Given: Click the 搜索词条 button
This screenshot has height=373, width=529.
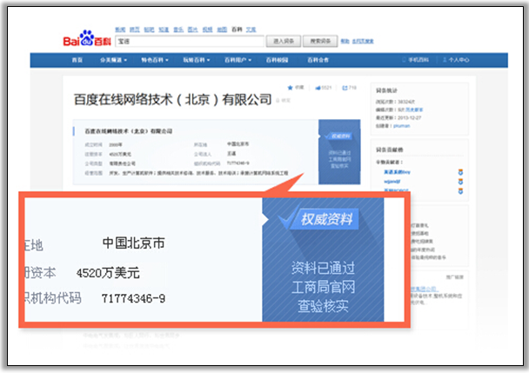Looking at the screenshot, I should pyautogui.click(x=320, y=41).
